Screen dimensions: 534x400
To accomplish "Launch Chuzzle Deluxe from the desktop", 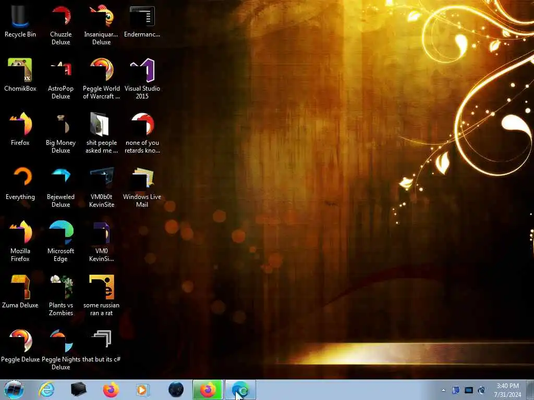I will [60, 25].
